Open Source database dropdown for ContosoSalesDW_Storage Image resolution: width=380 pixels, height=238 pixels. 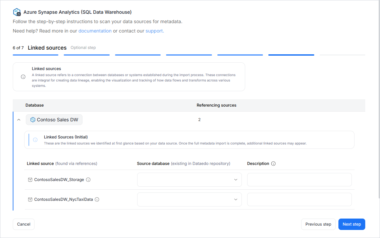click(189, 180)
